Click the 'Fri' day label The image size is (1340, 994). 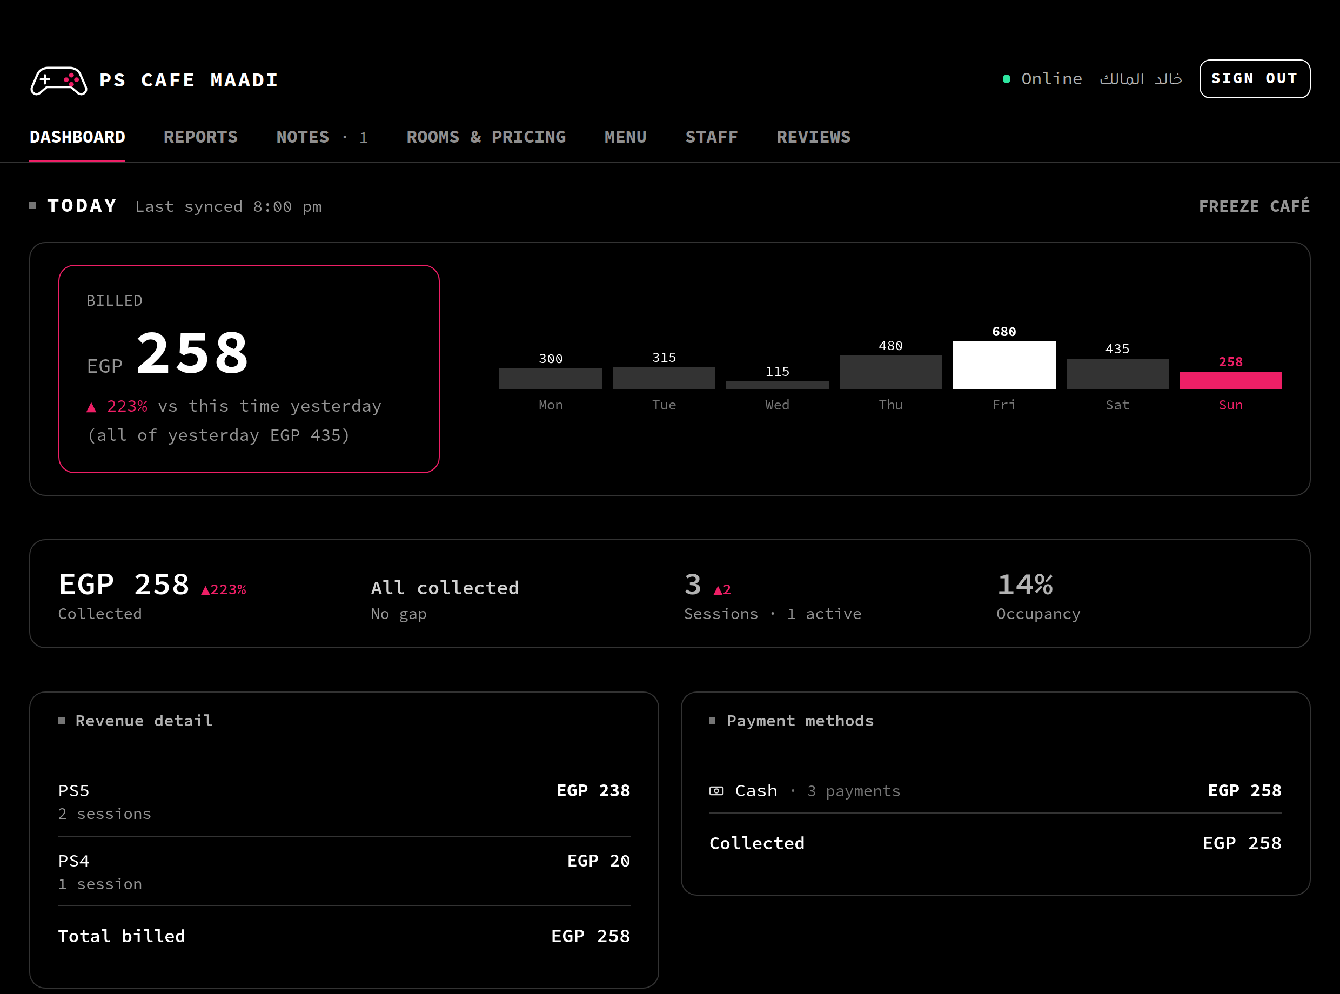click(1004, 405)
